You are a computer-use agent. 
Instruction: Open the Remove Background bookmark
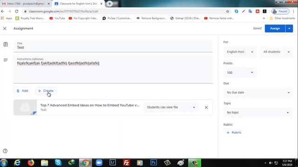tap(151, 18)
